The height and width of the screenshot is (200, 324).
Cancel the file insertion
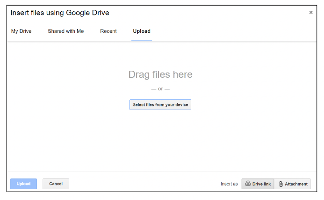(56, 184)
